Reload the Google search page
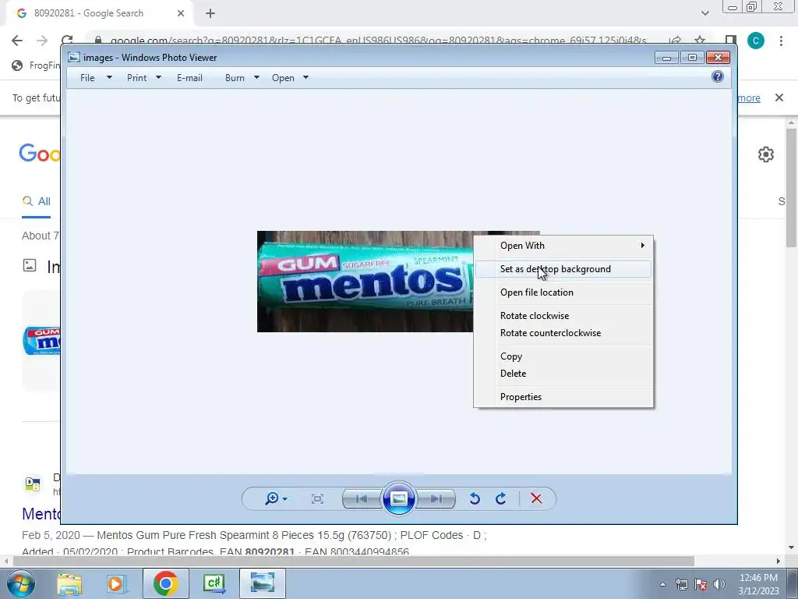 click(x=67, y=40)
